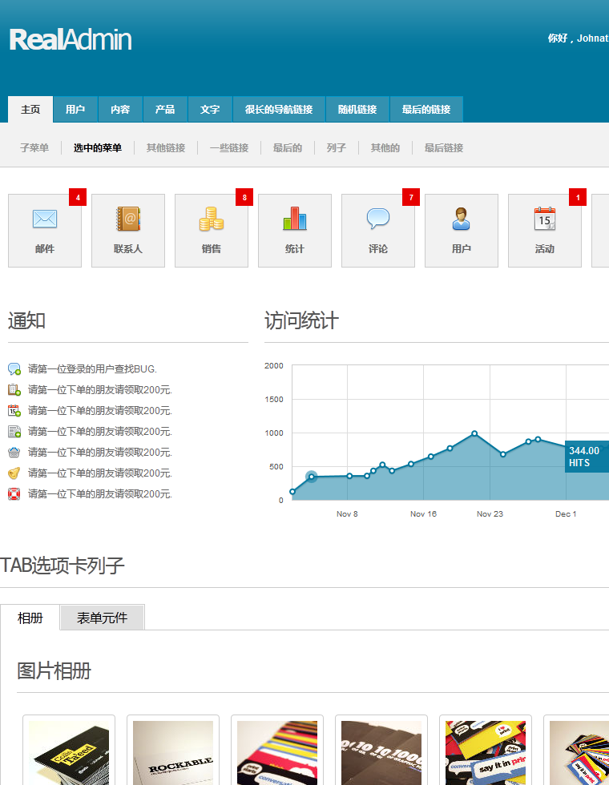Click the 344.00 HITS chart tooltip

587,457
